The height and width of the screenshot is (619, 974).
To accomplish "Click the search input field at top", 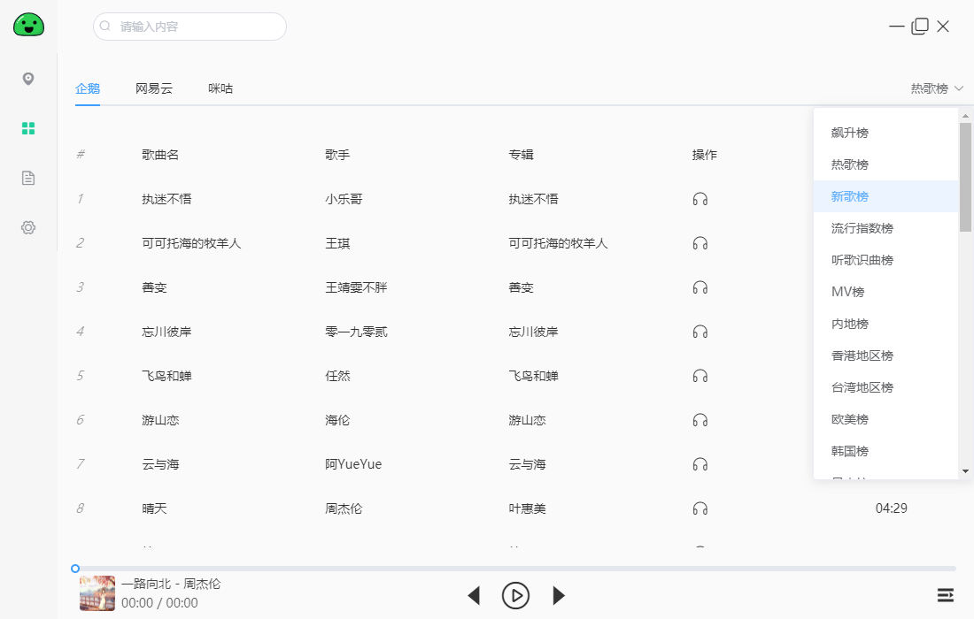I will (x=189, y=27).
